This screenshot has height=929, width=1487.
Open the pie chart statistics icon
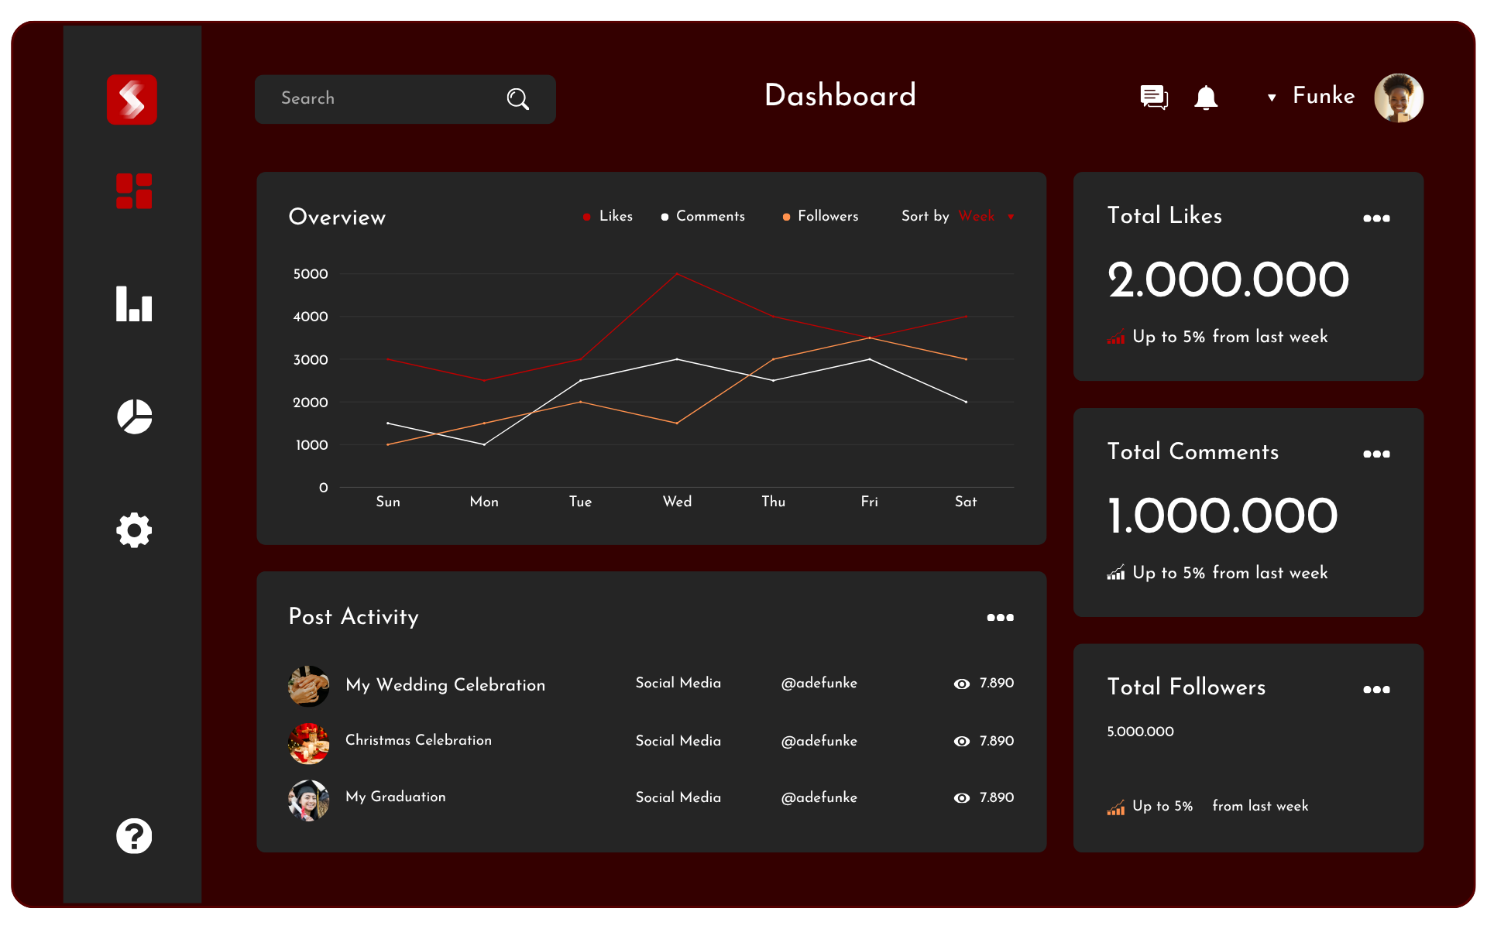[133, 417]
